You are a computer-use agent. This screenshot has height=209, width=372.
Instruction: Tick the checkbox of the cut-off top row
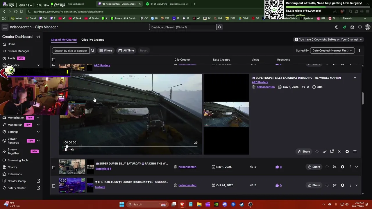tap(53, 64)
